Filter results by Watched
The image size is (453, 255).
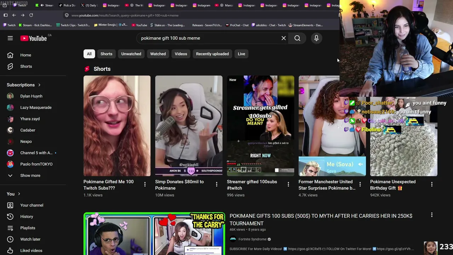tap(158, 54)
